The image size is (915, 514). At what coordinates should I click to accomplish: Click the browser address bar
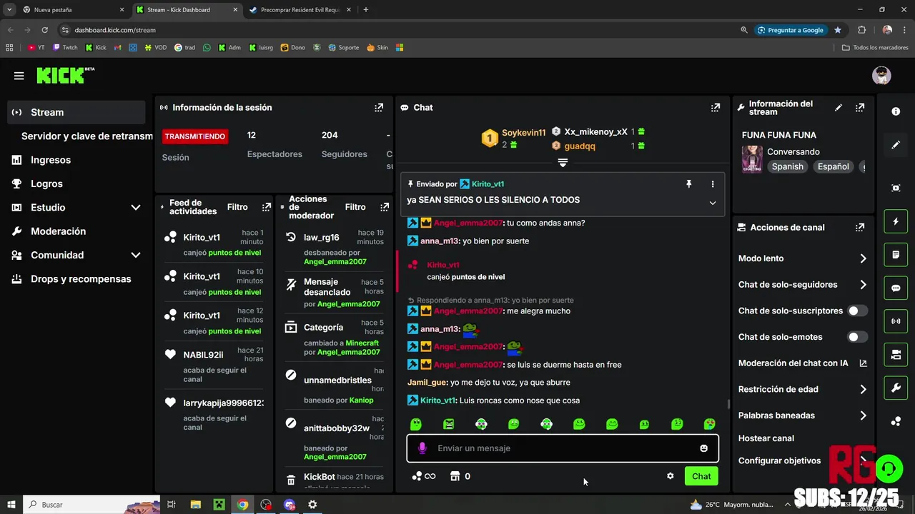click(x=400, y=30)
